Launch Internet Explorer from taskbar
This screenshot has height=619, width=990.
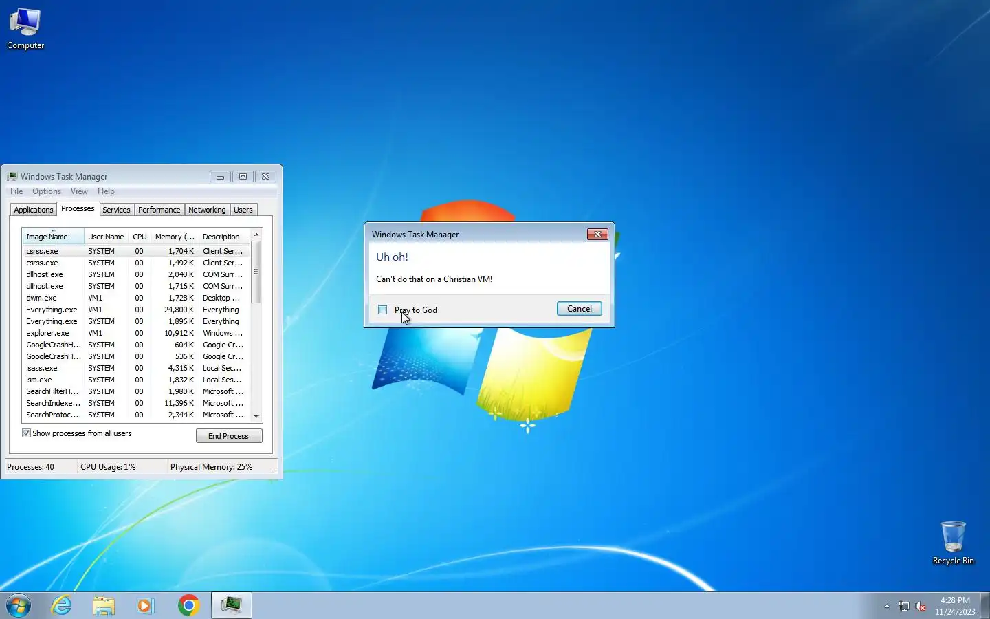tap(62, 605)
